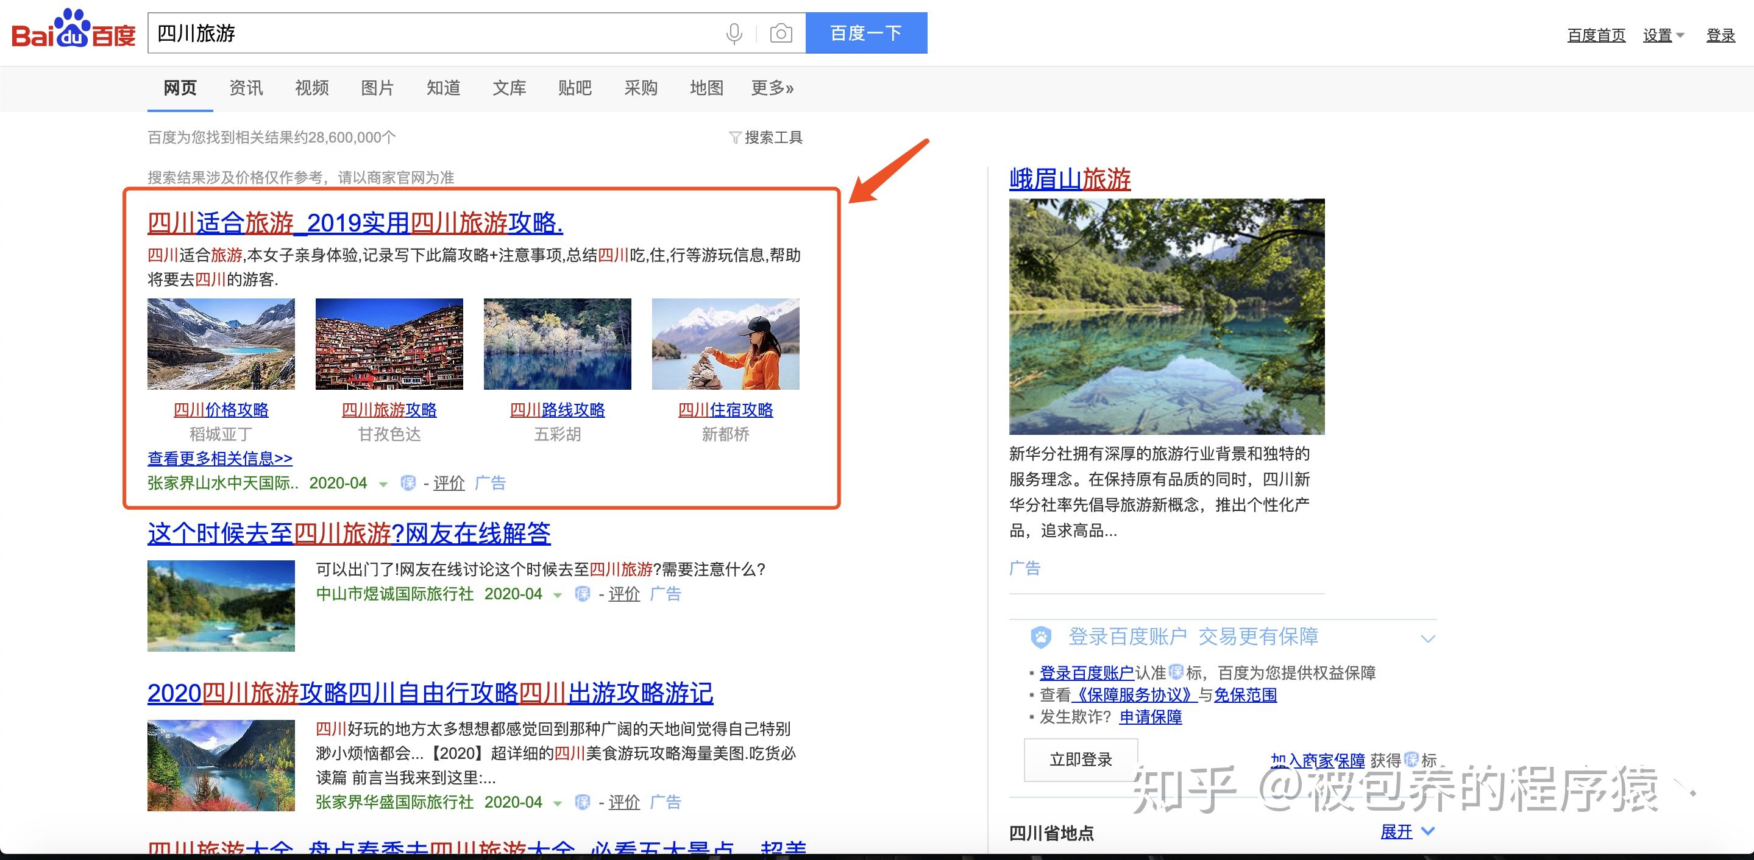This screenshot has height=860, width=1754.
Task: Click the 立即登录 button
Action: [x=1081, y=760]
